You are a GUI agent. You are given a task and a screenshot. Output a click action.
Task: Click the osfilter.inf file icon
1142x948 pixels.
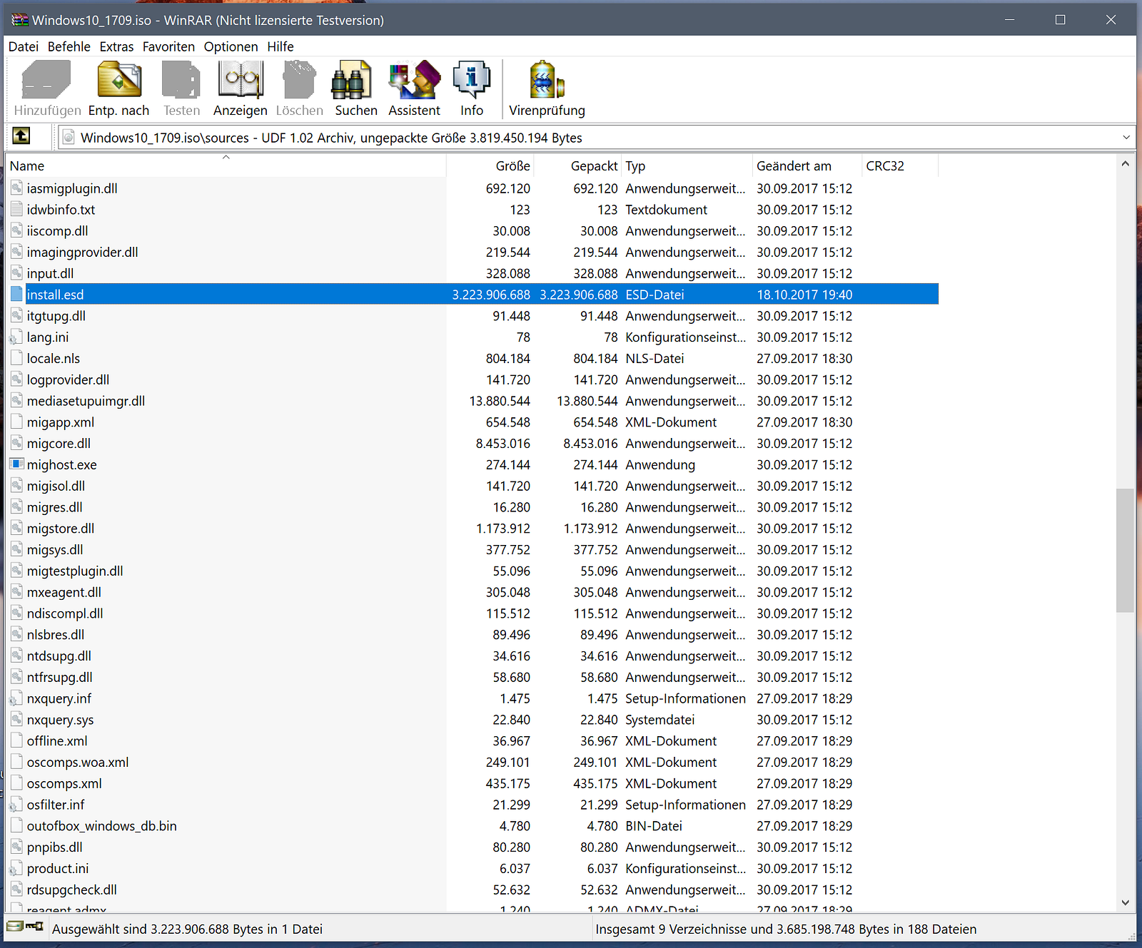pyautogui.click(x=17, y=805)
